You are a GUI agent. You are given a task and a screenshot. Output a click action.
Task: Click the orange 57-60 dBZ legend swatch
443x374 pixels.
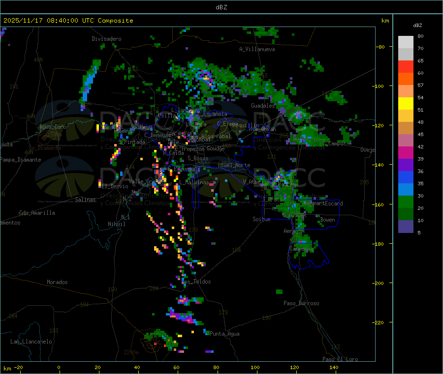click(406, 79)
